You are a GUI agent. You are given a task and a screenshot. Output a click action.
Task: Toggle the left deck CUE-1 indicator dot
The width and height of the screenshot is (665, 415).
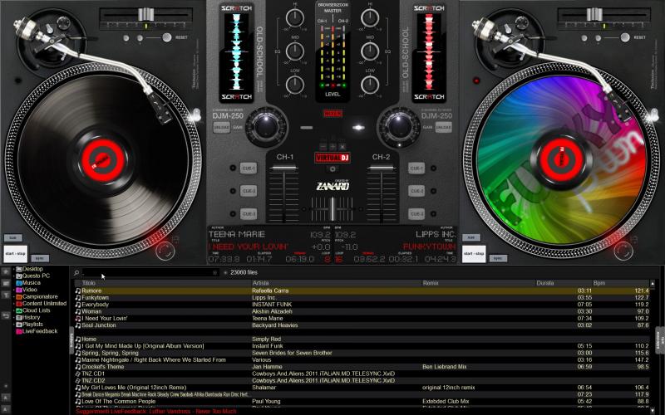pyautogui.click(x=233, y=168)
